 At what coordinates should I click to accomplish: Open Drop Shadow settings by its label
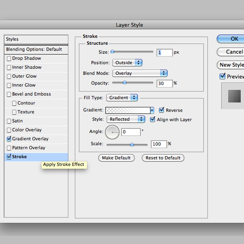pos(26,58)
